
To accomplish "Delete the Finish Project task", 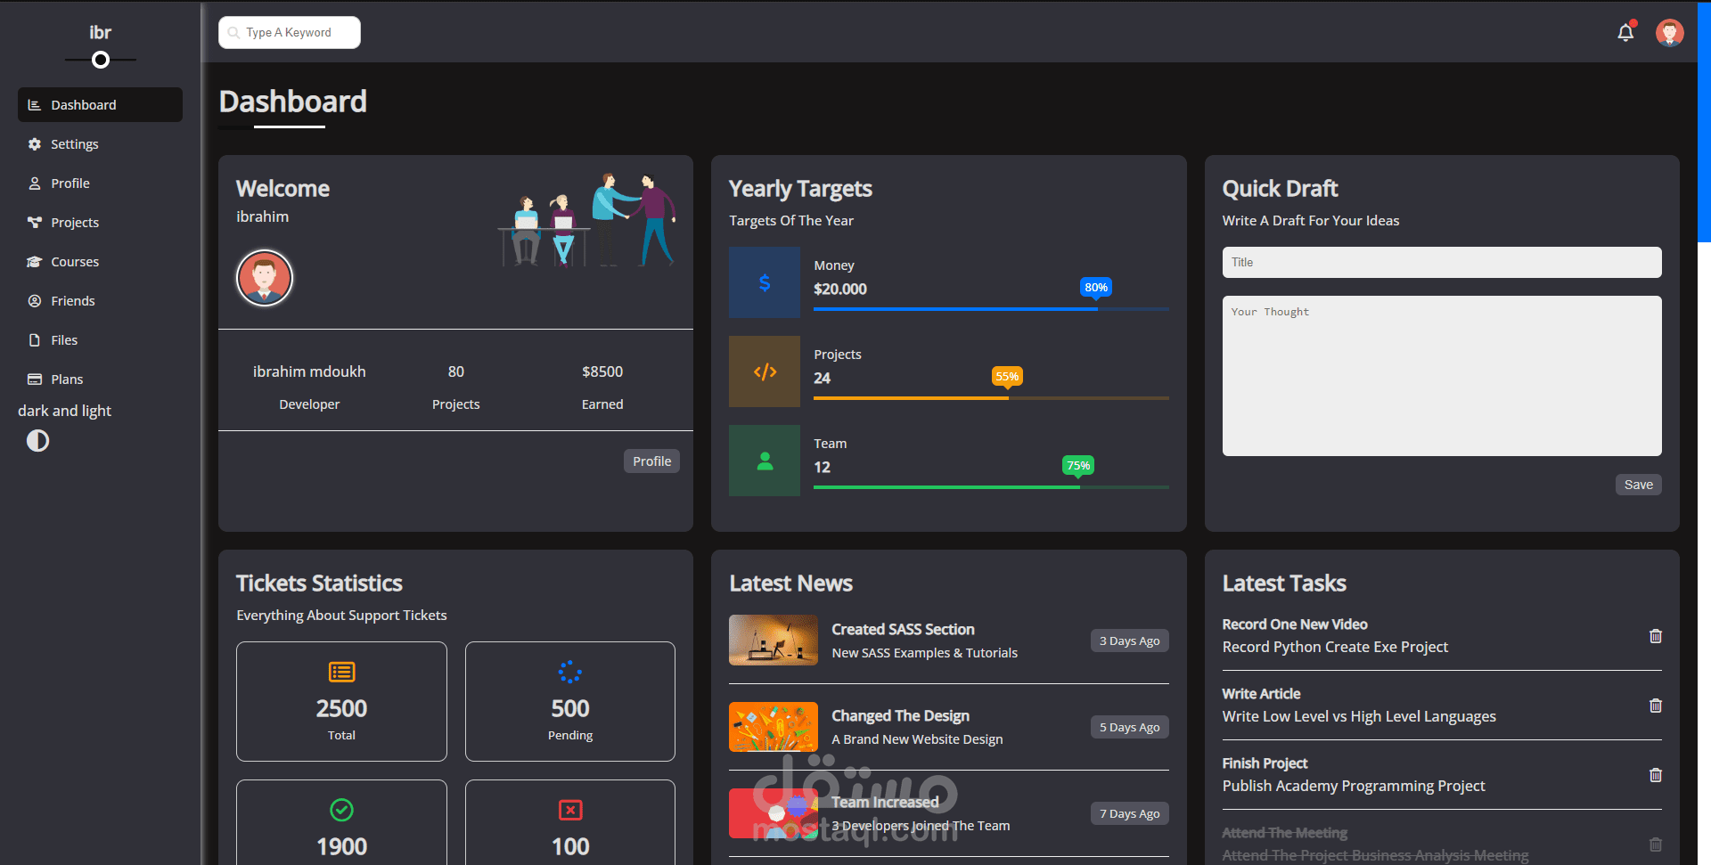I will tap(1656, 775).
